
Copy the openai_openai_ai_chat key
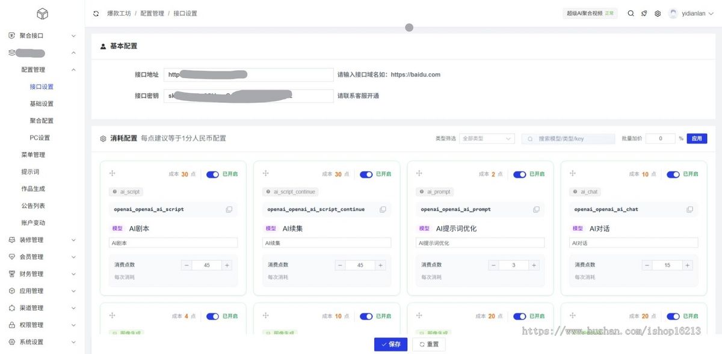point(690,210)
